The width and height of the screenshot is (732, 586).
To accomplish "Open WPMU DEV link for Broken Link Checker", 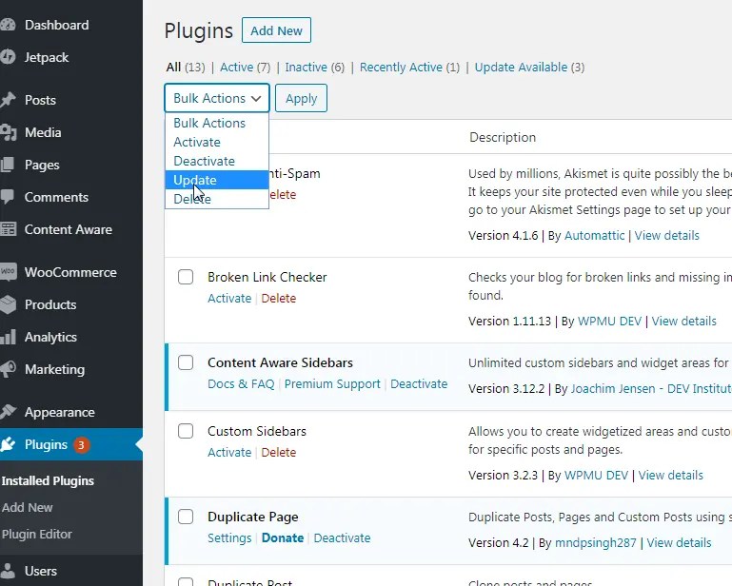I will pyautogui.click(x=609, y=321).
